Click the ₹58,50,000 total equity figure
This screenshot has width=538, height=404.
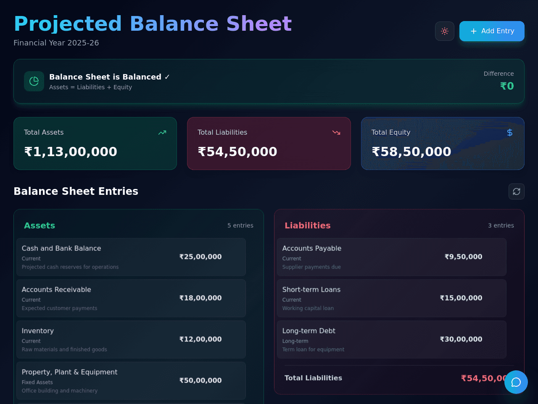[411, 151]
